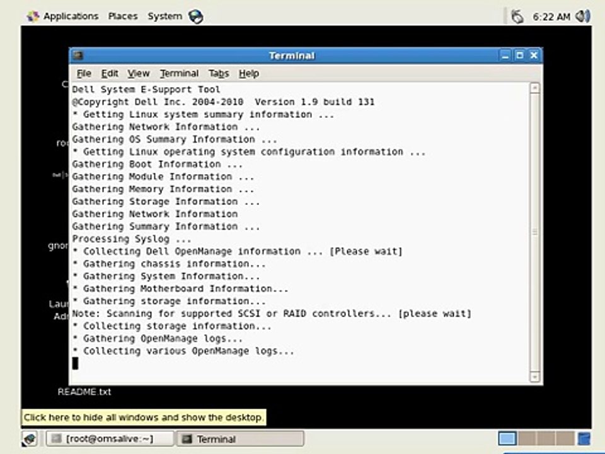The height and width of the screenshot is (454, 605).
Task: Click the 'Version 1.9 build 131' text
Action: 314,102
